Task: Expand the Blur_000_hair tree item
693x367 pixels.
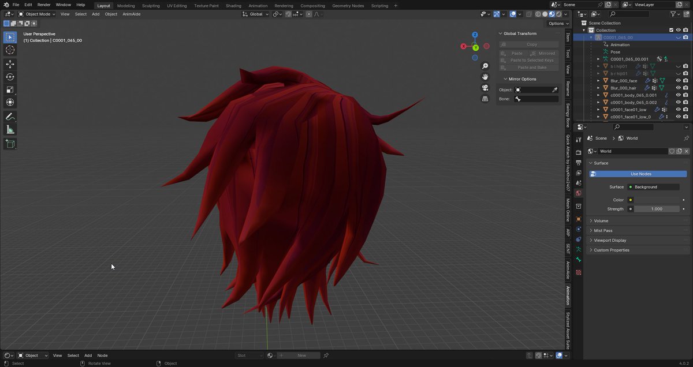Action: coord(598,88)
